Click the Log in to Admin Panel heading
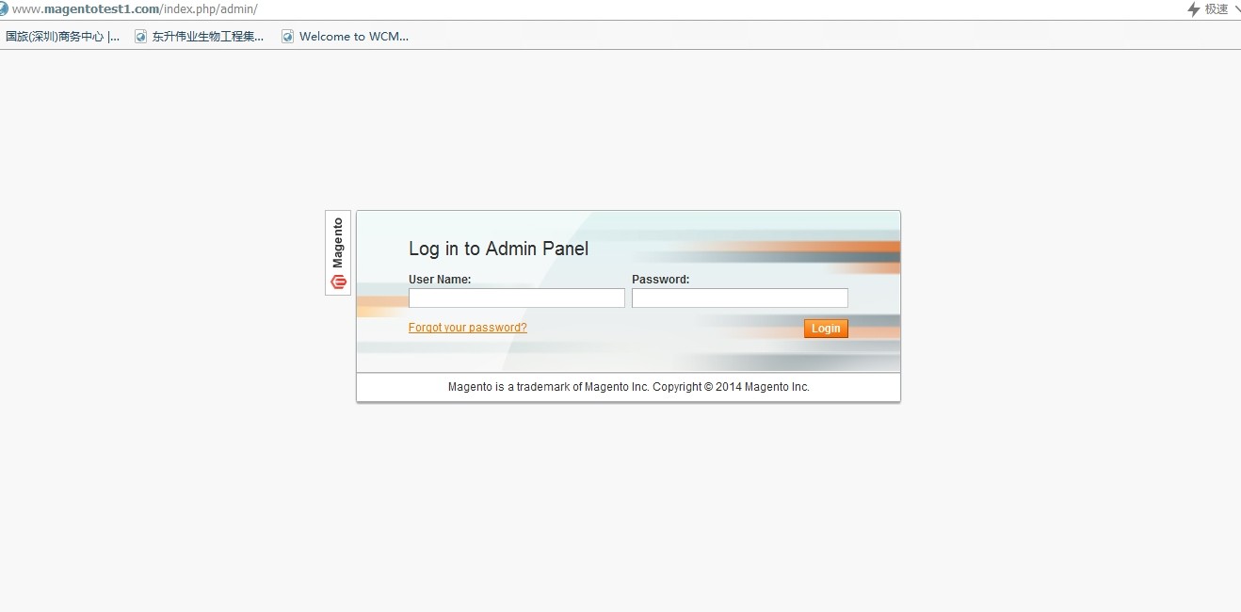 coord(498,249)
